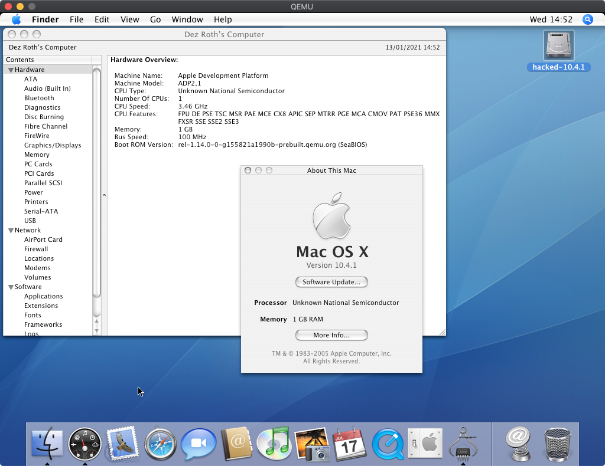This screenshot has width=605, height=466.
Task: Open the Go menu
Action: coord(155,19)
